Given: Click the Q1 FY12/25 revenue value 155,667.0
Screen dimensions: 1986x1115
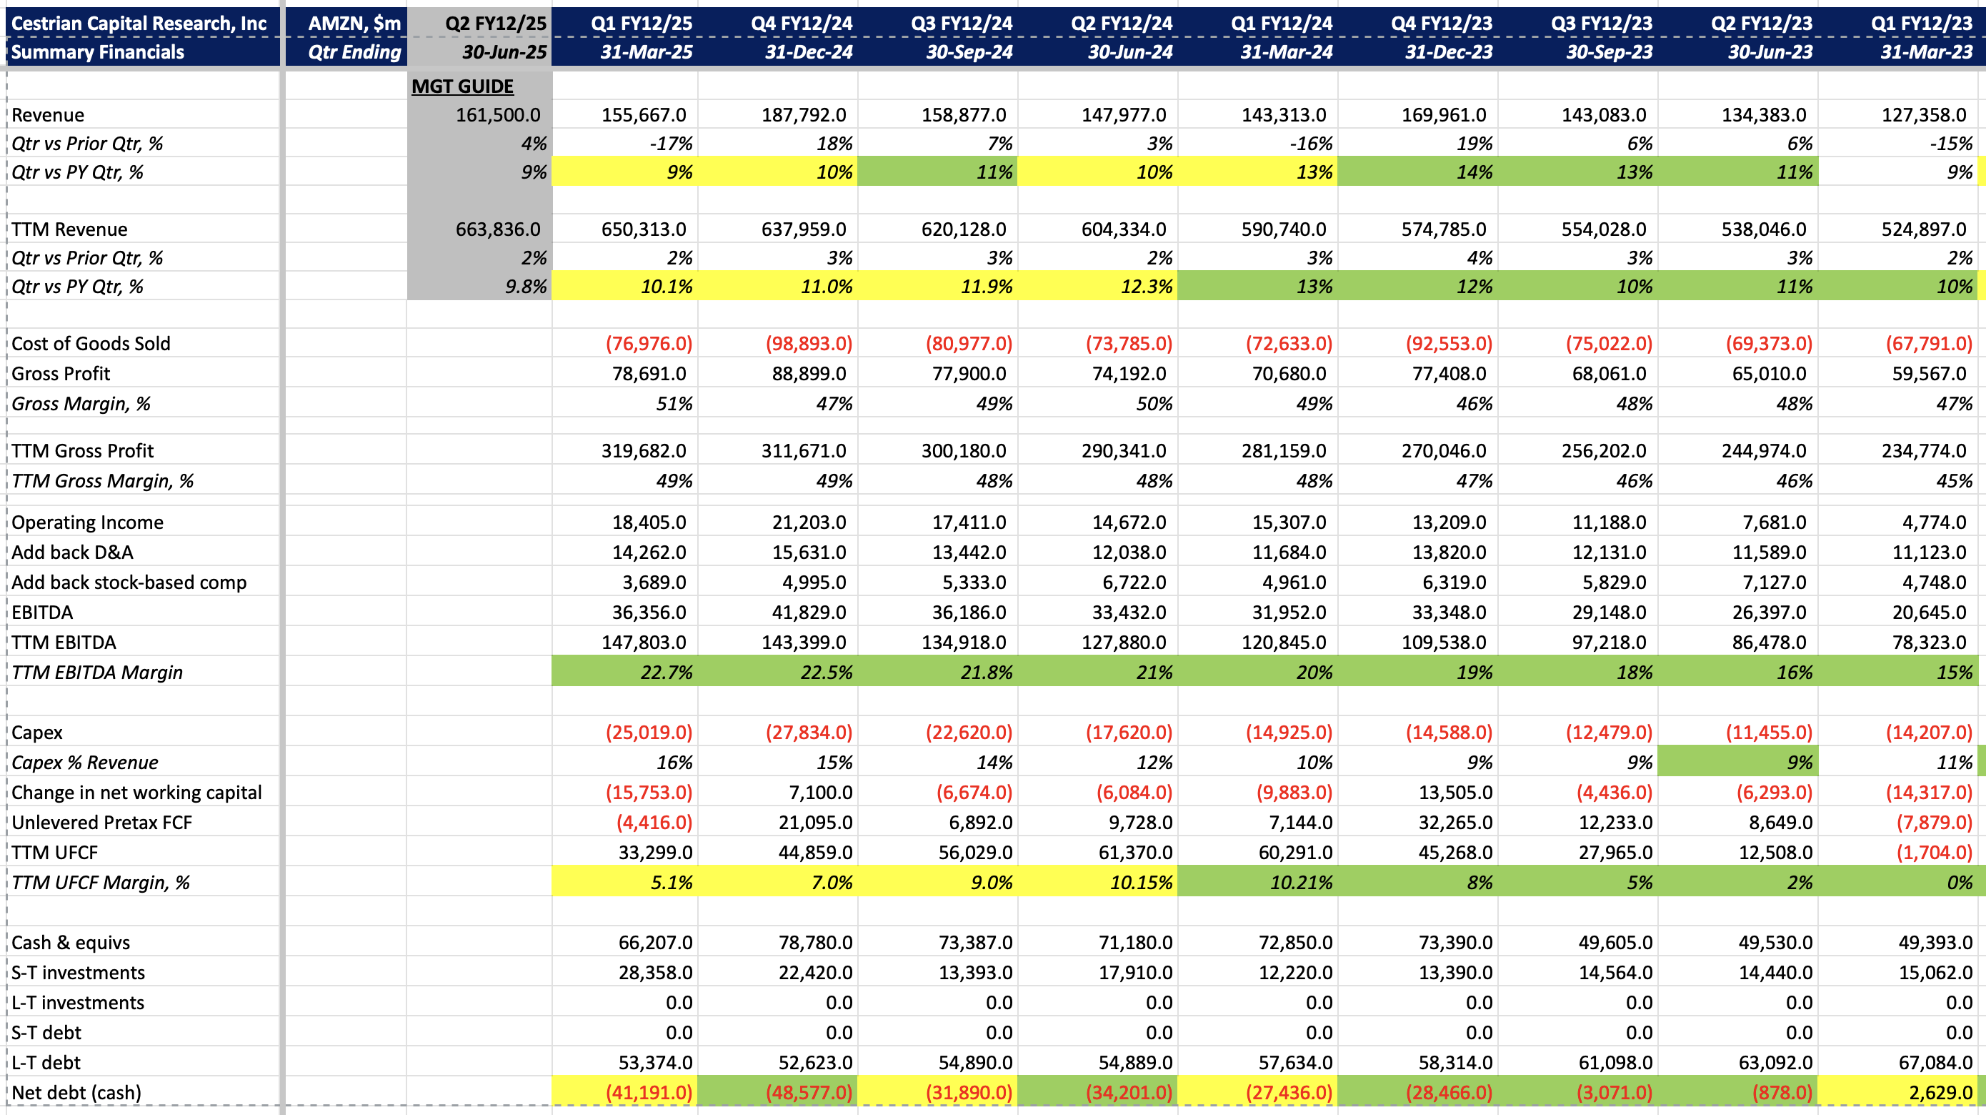Looking at the screenshot, I should tap(643, 115).
